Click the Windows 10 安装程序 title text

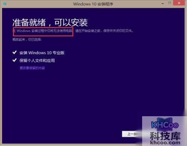(x=93, y=4)
